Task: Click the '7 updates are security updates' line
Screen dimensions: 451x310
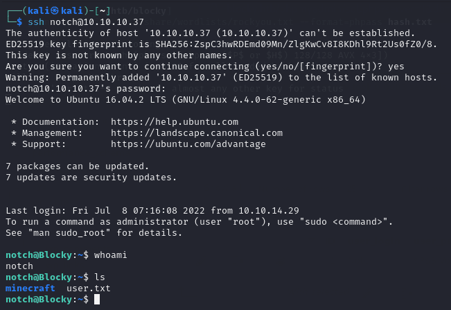Action: tap(90, 178)
